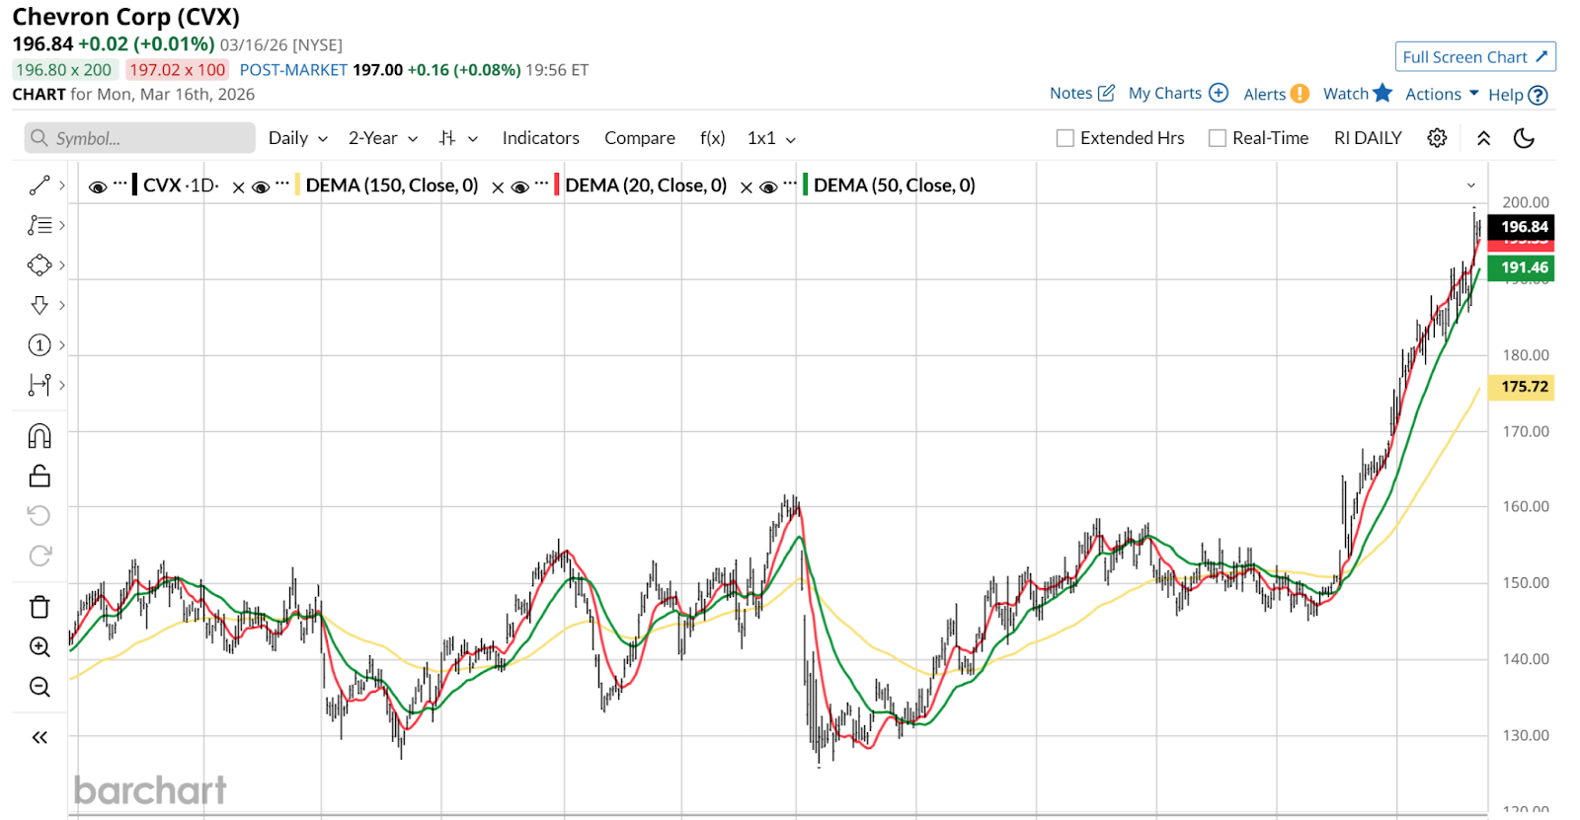Open the 1x1 grid layout dropdown

pos(771,138)
